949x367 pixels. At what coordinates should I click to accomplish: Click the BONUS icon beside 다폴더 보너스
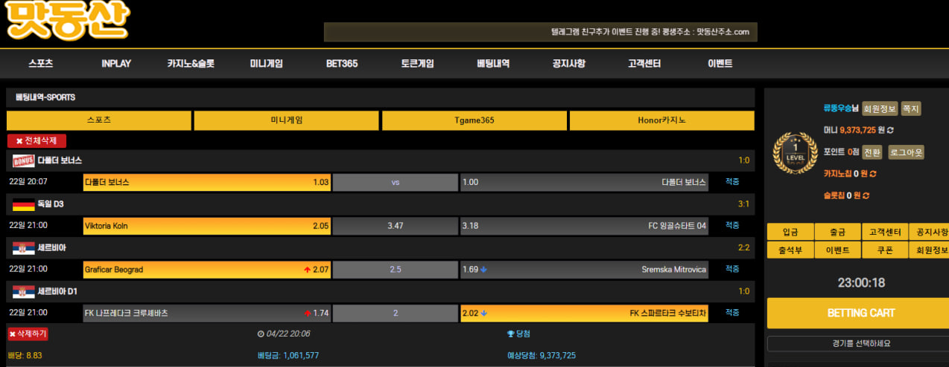click(x=24, y=161)
